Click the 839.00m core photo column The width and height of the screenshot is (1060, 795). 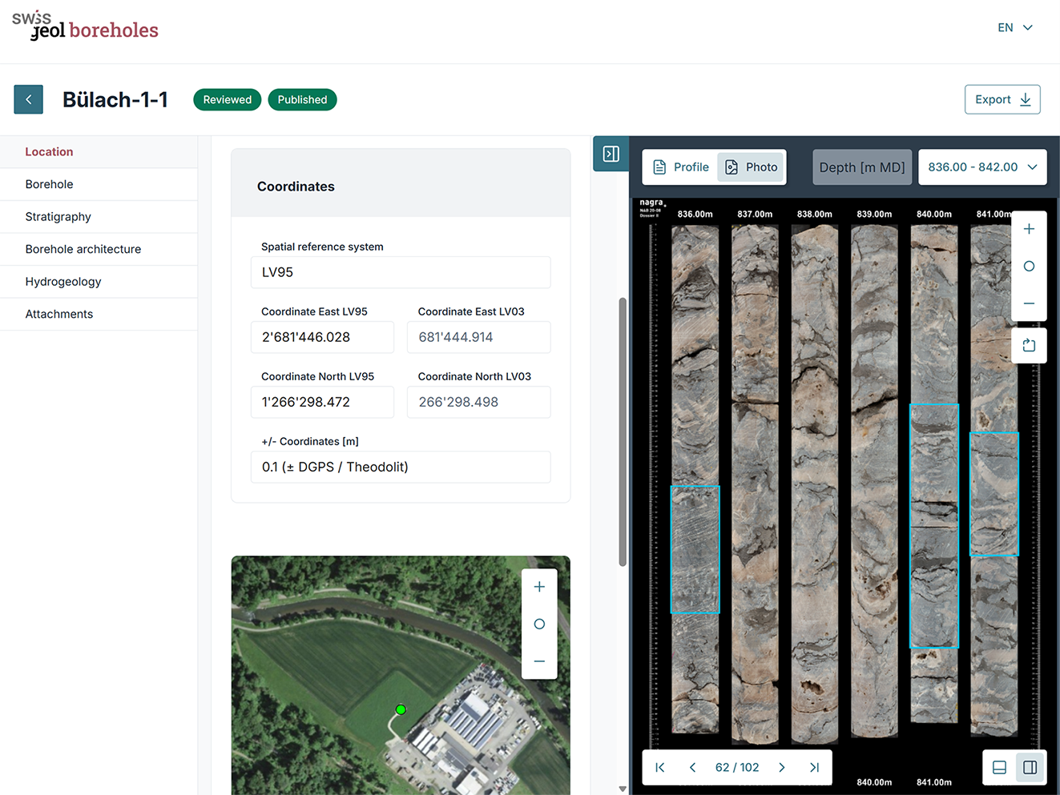pos(874,480)
